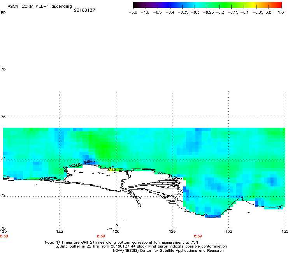Click the 'NOAA/NESDIS/Center for Satellite Applications and Research' credit
Viewport: 288px width, 253px height.
pyautogui.click(x=168, y=251)
